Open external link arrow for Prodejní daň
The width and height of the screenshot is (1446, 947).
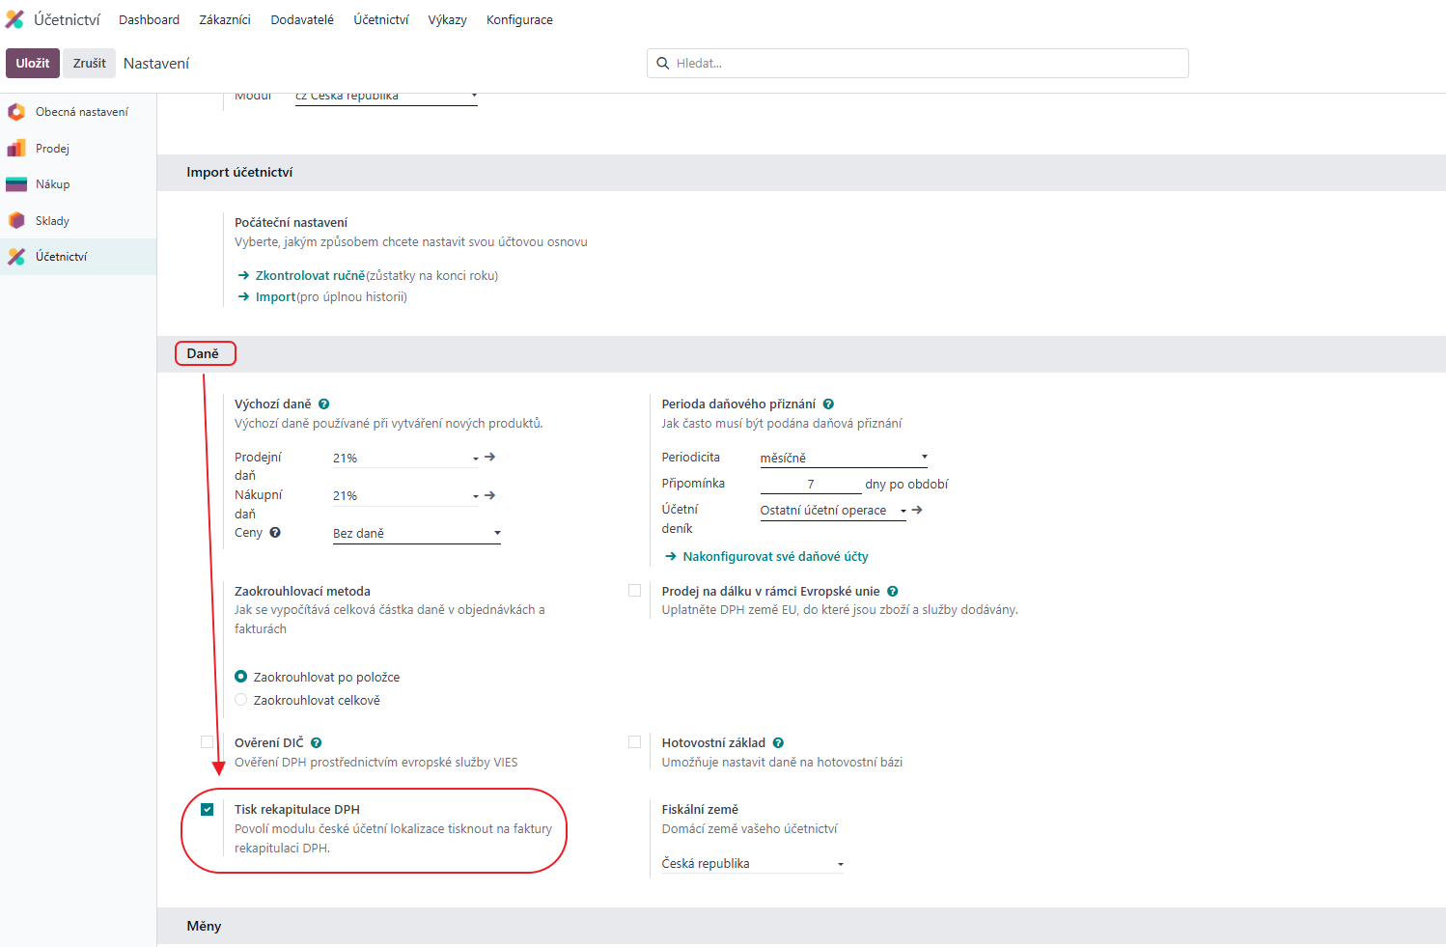coord(490,458)
